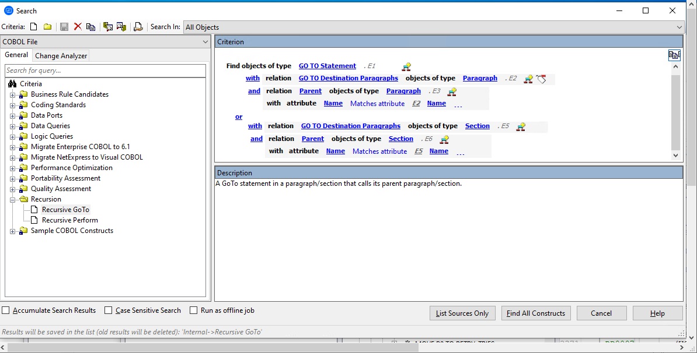Expand the Logic Queries folder
The image size is (697, 353).
13,136
